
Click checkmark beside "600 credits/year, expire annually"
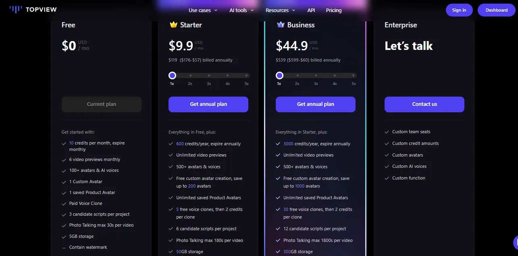(171, 144)
